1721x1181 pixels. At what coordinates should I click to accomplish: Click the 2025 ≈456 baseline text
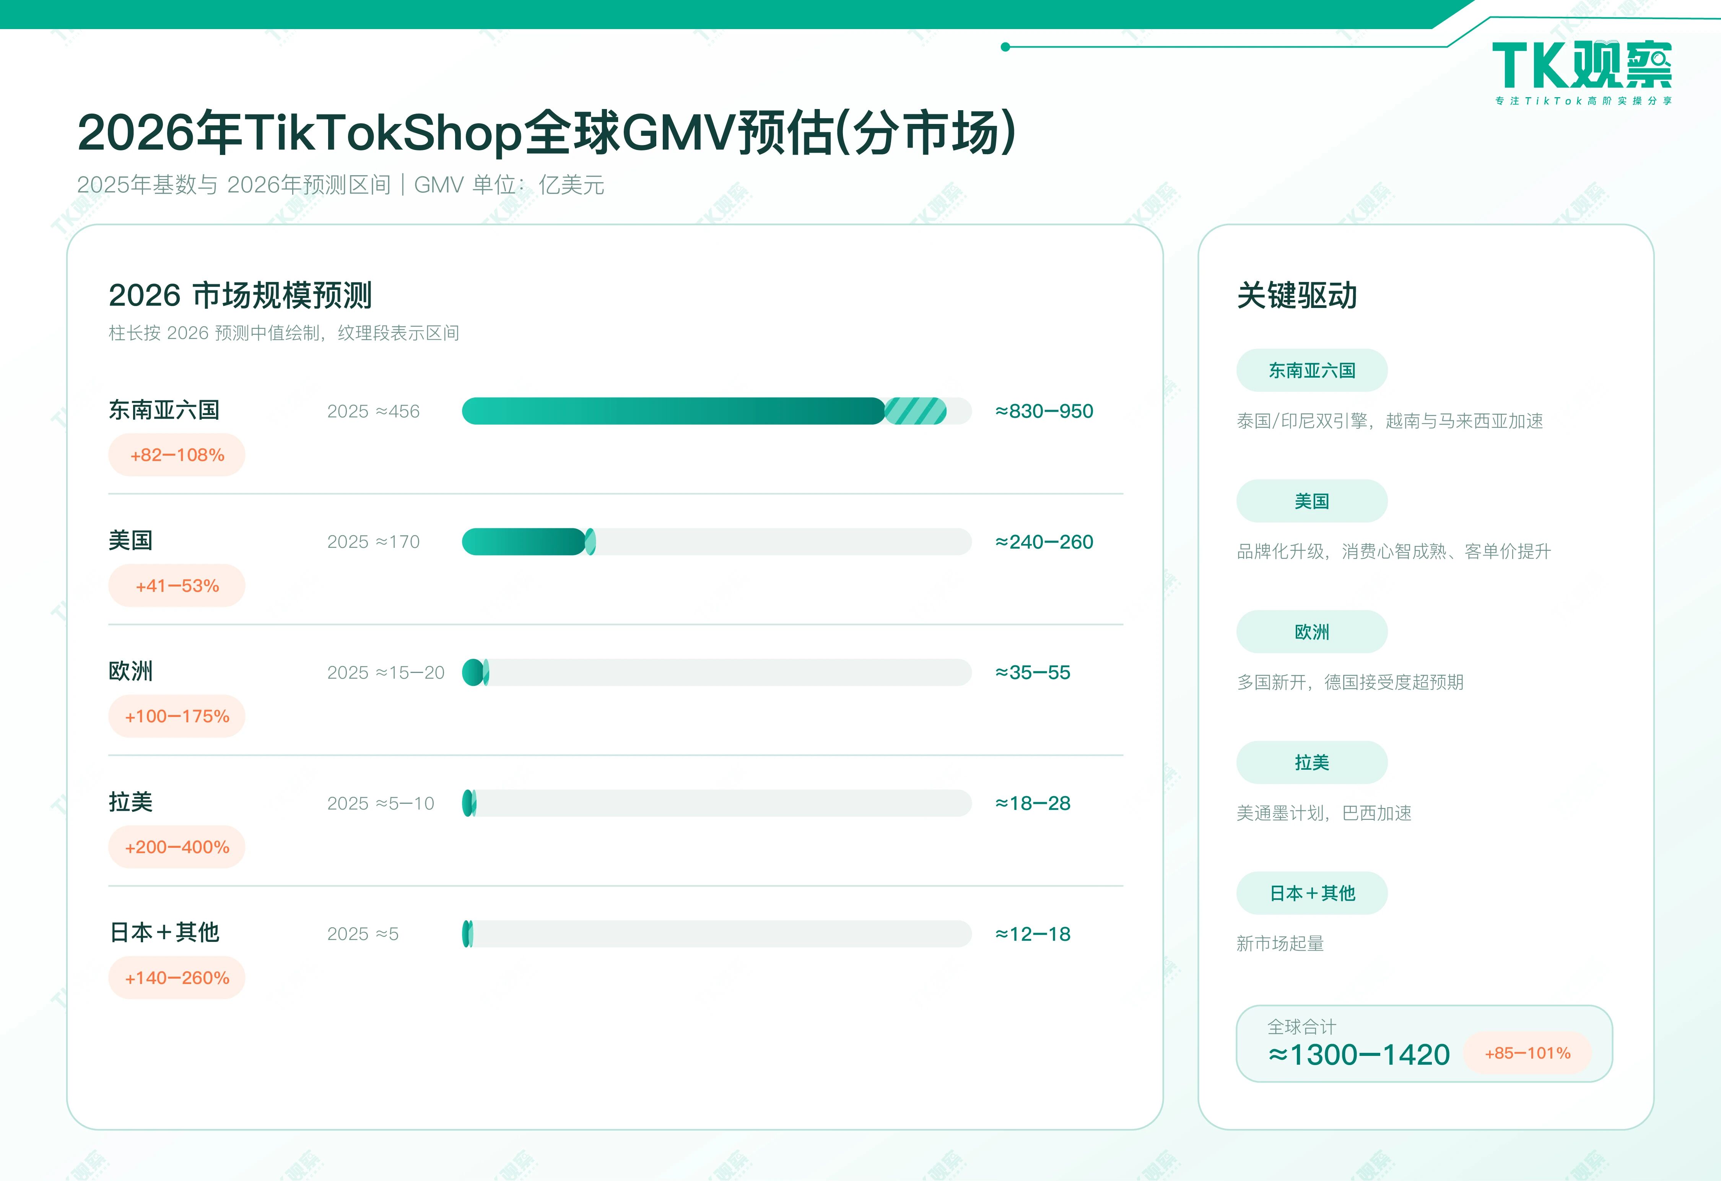[x=373, y=411]
